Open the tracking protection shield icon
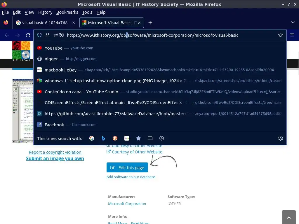 [39, 35]
